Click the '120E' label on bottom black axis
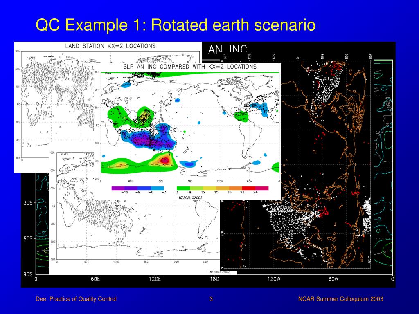Viewport: 419px width, 314px height. pos(155,279)
